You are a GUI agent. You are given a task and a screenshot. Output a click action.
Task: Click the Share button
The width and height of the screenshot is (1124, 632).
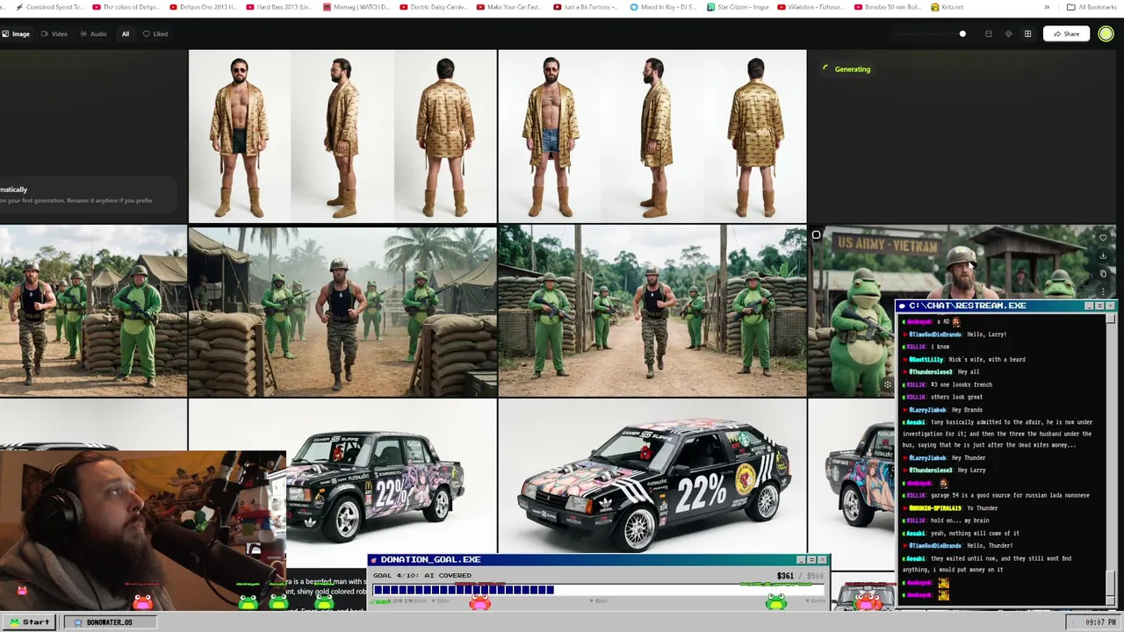[x=1066, y=34]
